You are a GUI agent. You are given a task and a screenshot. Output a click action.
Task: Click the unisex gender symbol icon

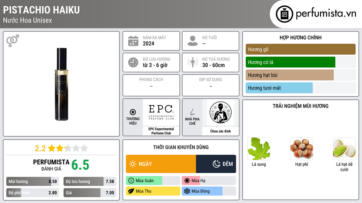12,41
